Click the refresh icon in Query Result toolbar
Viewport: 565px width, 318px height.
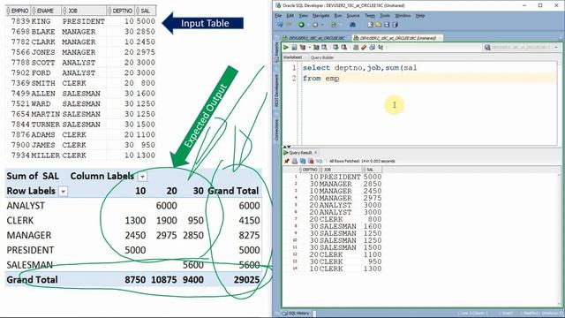[303, 161]
